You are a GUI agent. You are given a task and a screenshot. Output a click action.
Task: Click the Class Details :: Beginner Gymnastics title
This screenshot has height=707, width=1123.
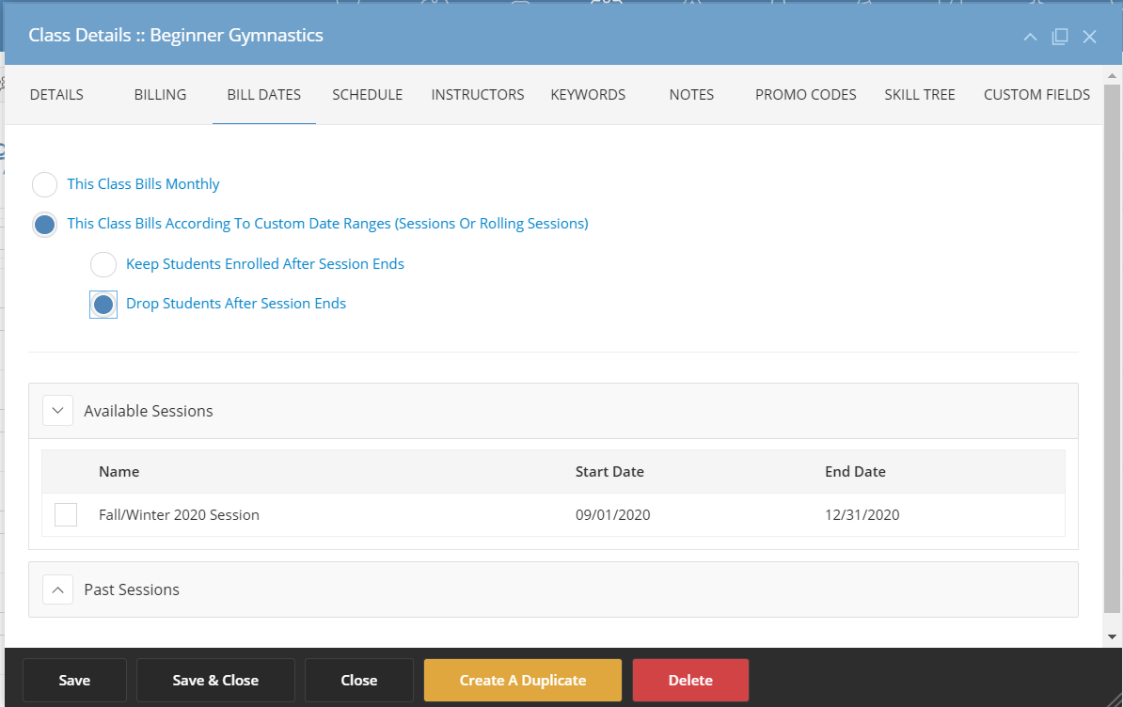tap(176, 35)
